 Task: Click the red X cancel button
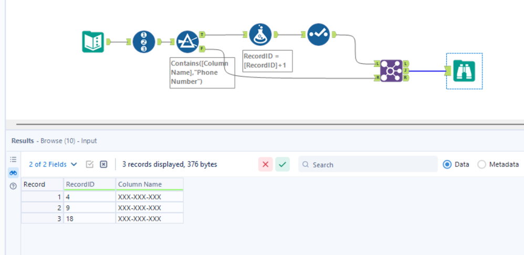266,164
